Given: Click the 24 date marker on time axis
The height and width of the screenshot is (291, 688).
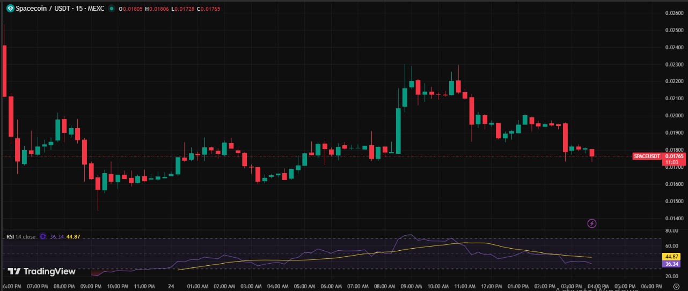Looking at the screenshot, I should pyautogui.click(x=170, y=287).
